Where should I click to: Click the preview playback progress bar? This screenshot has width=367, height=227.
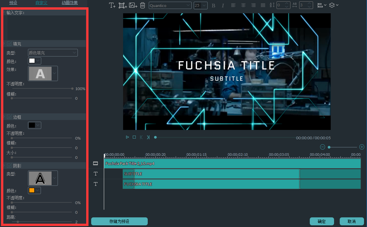224,138
